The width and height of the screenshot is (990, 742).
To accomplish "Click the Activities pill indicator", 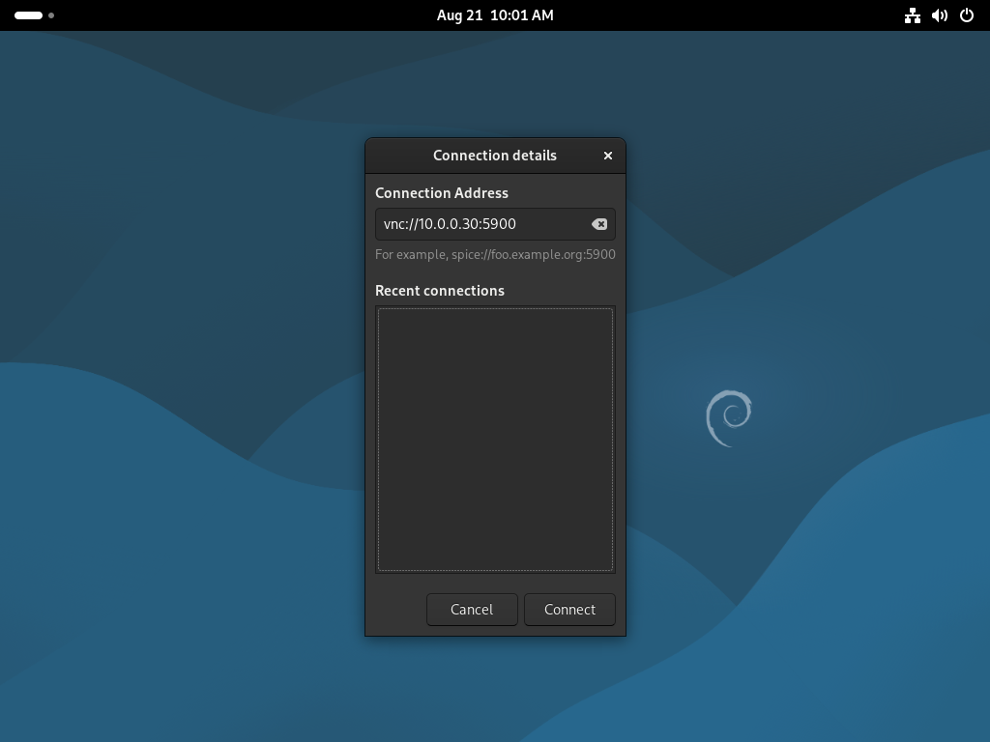I will 28,15.
